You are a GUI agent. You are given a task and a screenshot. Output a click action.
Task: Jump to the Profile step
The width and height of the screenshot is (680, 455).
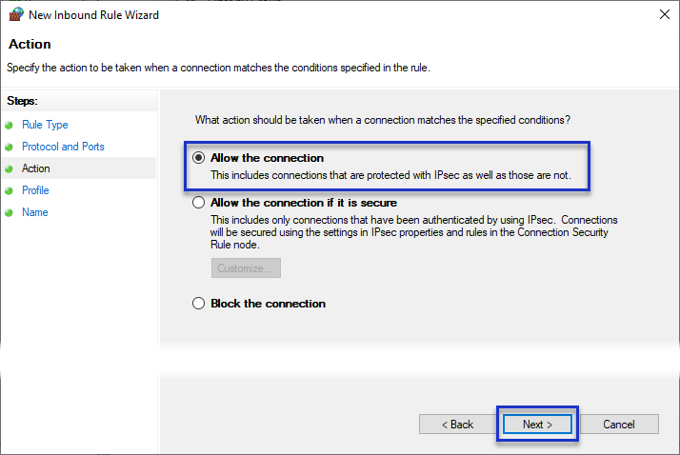point(35,190)
